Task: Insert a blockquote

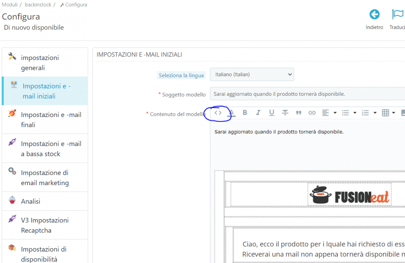Action: click(298, 113)
